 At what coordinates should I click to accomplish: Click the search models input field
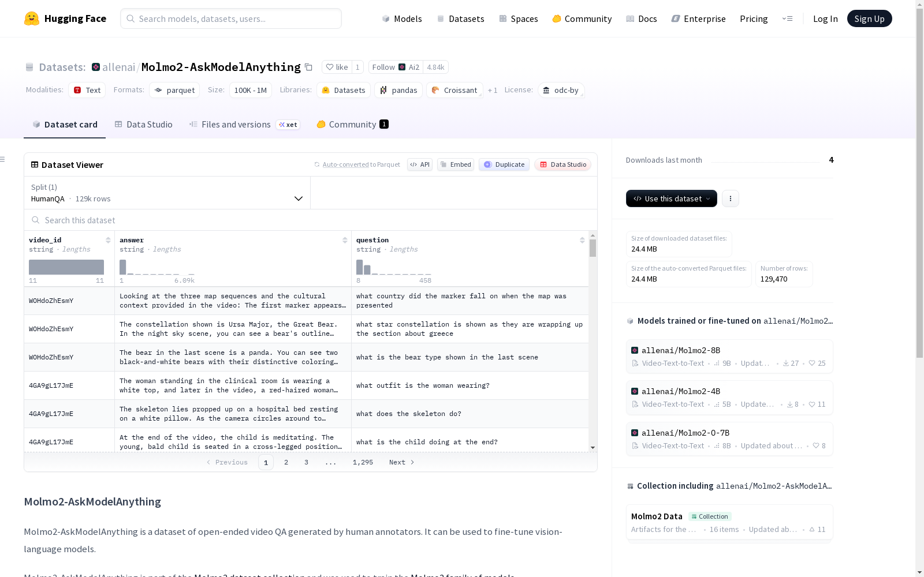click(231, 18)
